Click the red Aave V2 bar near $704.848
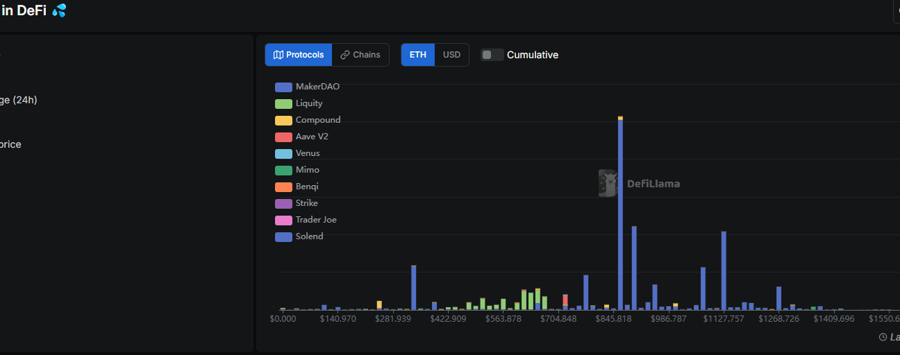Image resolution: width=900 pixels, height=355 pixels. point(565,300)
